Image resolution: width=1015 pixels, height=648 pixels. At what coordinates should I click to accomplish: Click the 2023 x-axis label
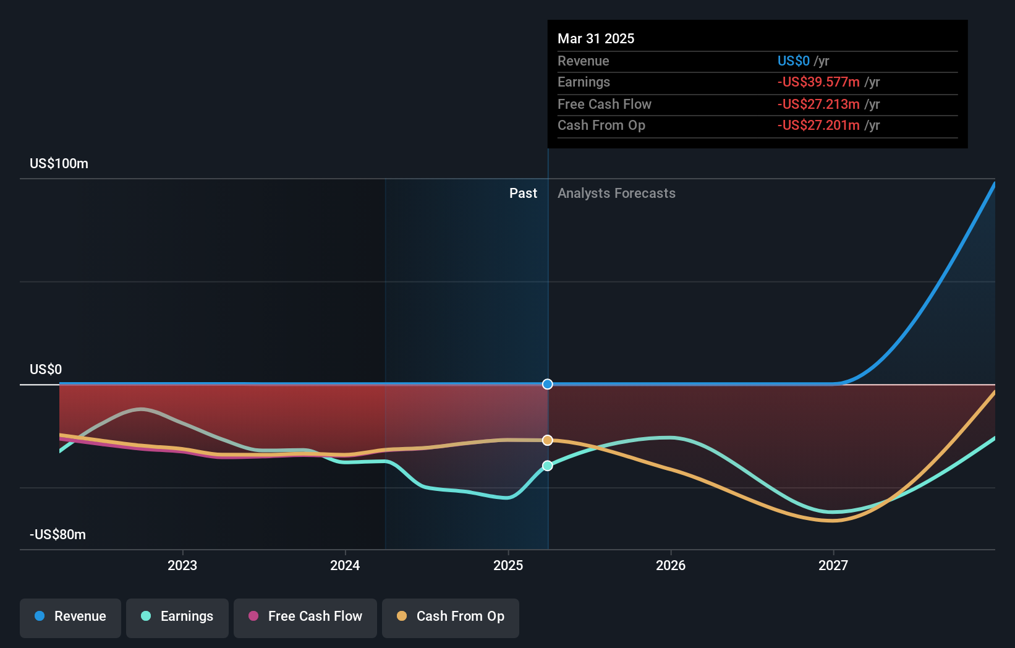pos(182,565)
